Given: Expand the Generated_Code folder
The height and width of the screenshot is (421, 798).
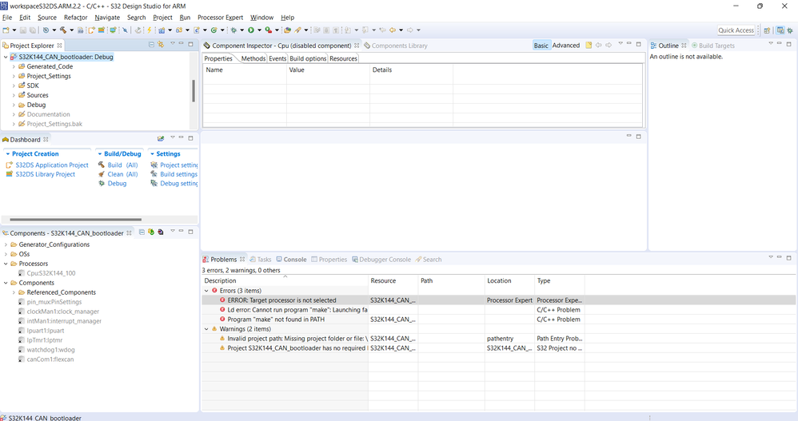Looking at the screenshot, I should (14, 66).
